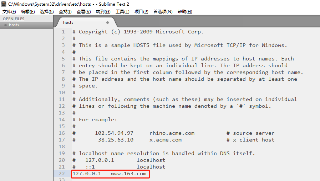Open the 转到(G) menu
The height and width of the screenshot is (181, 320).
103,12
